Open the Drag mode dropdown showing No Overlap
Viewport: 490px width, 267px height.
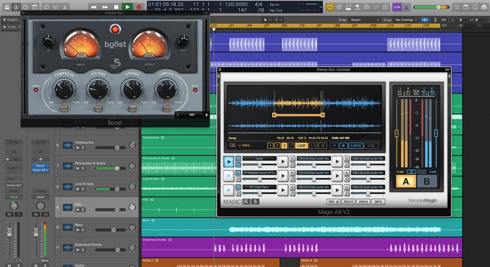pyautogui.click(x=406, y=20)
